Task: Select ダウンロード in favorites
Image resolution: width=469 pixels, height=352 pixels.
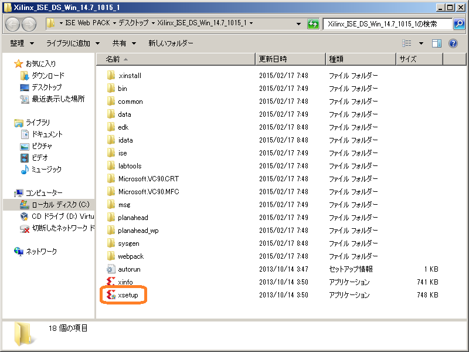Action: coord(47,76)
